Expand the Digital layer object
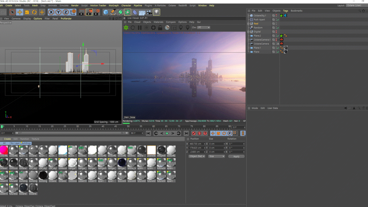The image size is (368, 207). (249, 32)
